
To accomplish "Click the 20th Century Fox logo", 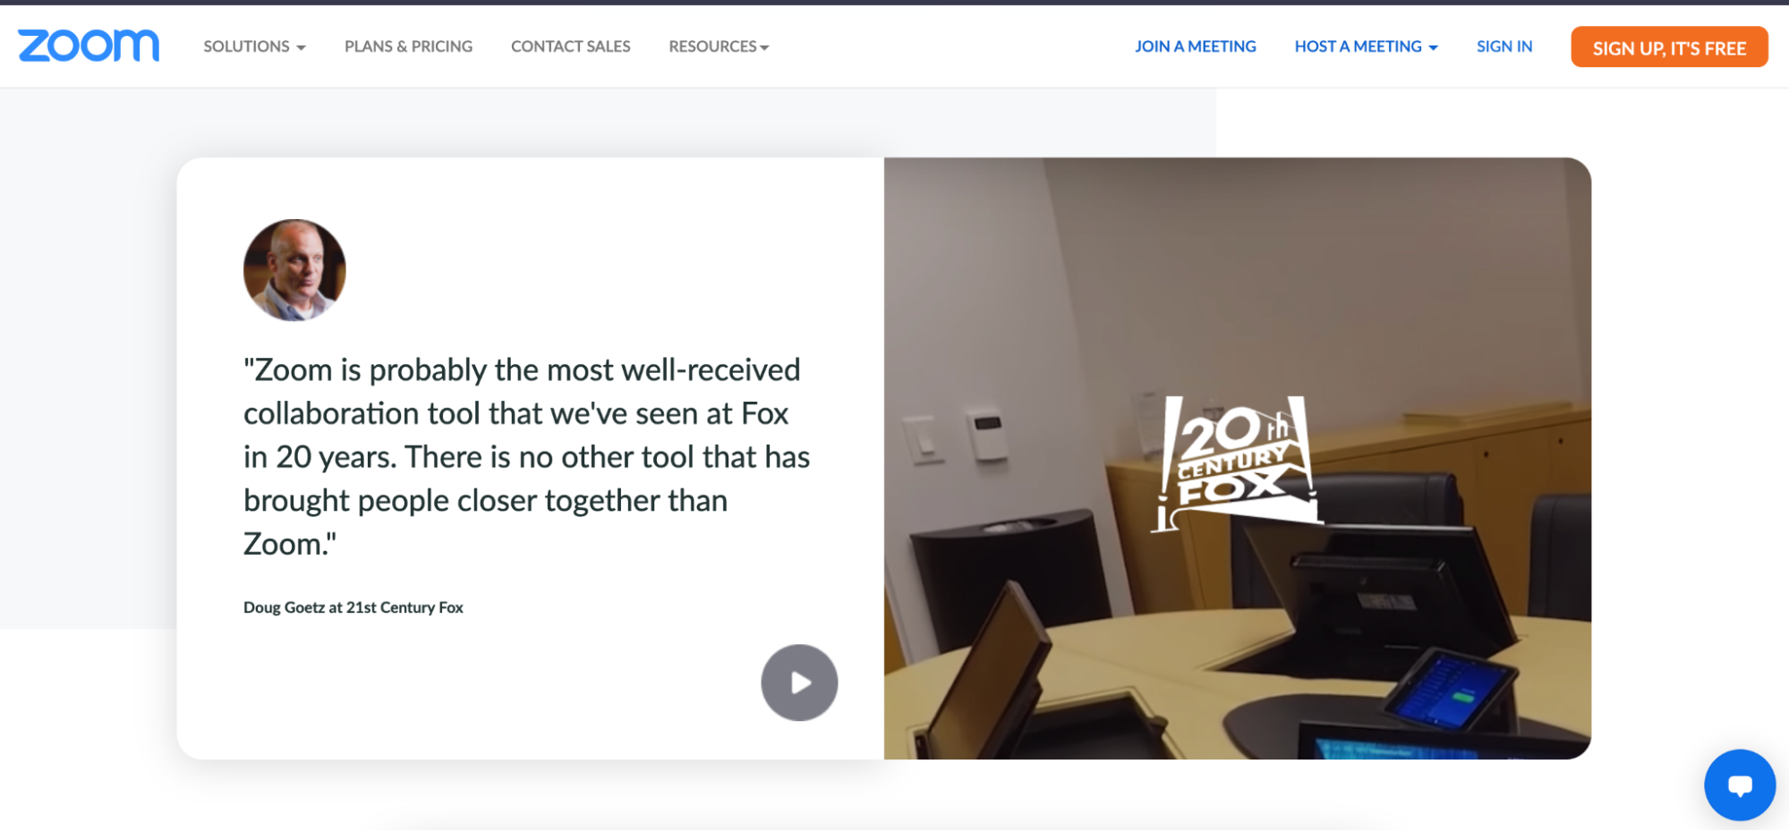I will [x=1236, y=463].
